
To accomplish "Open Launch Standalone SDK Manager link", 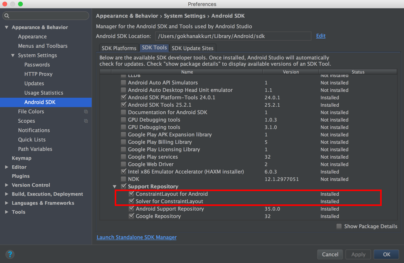I will [137, 237].
